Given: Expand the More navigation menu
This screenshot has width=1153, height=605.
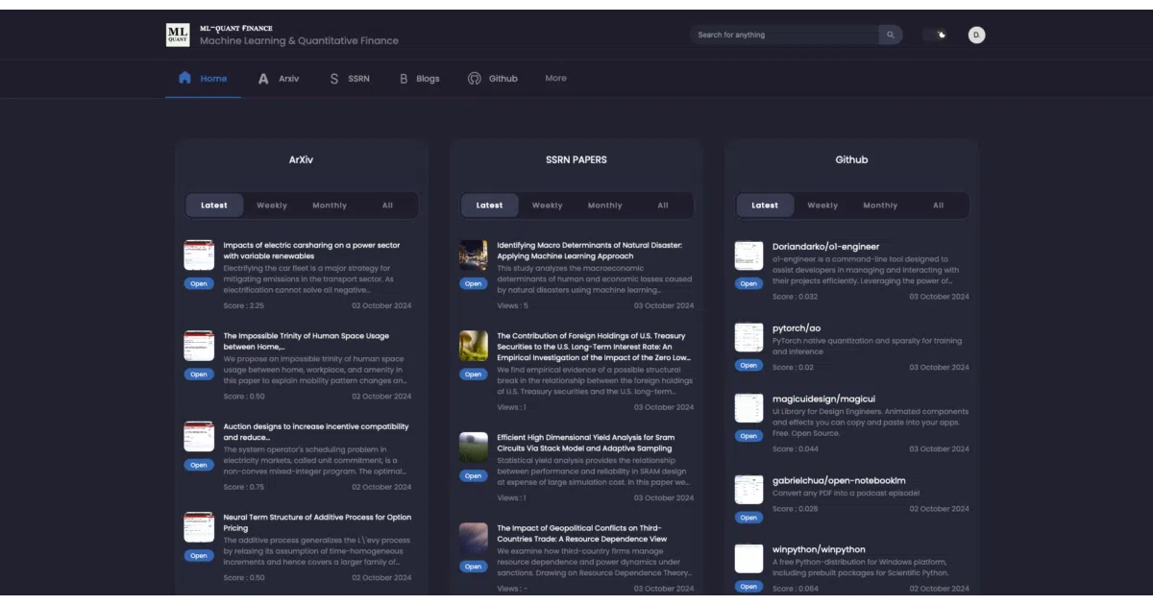Looking at the screenshot, I should pos(556,78).
